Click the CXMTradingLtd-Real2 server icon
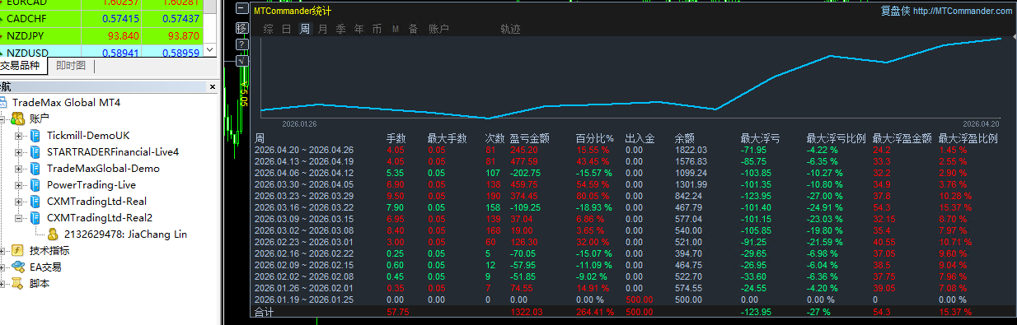 tap(35, 217)
